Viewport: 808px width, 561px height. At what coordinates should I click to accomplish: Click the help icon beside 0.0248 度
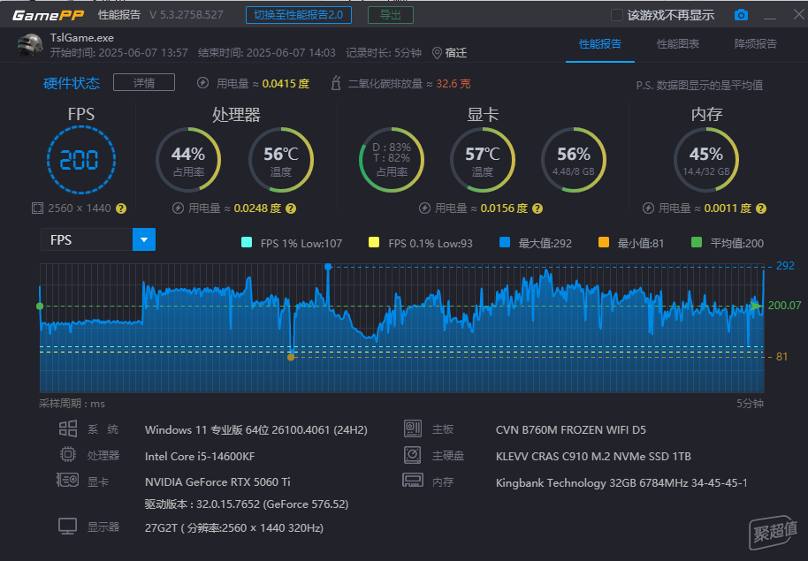point(291,208)
